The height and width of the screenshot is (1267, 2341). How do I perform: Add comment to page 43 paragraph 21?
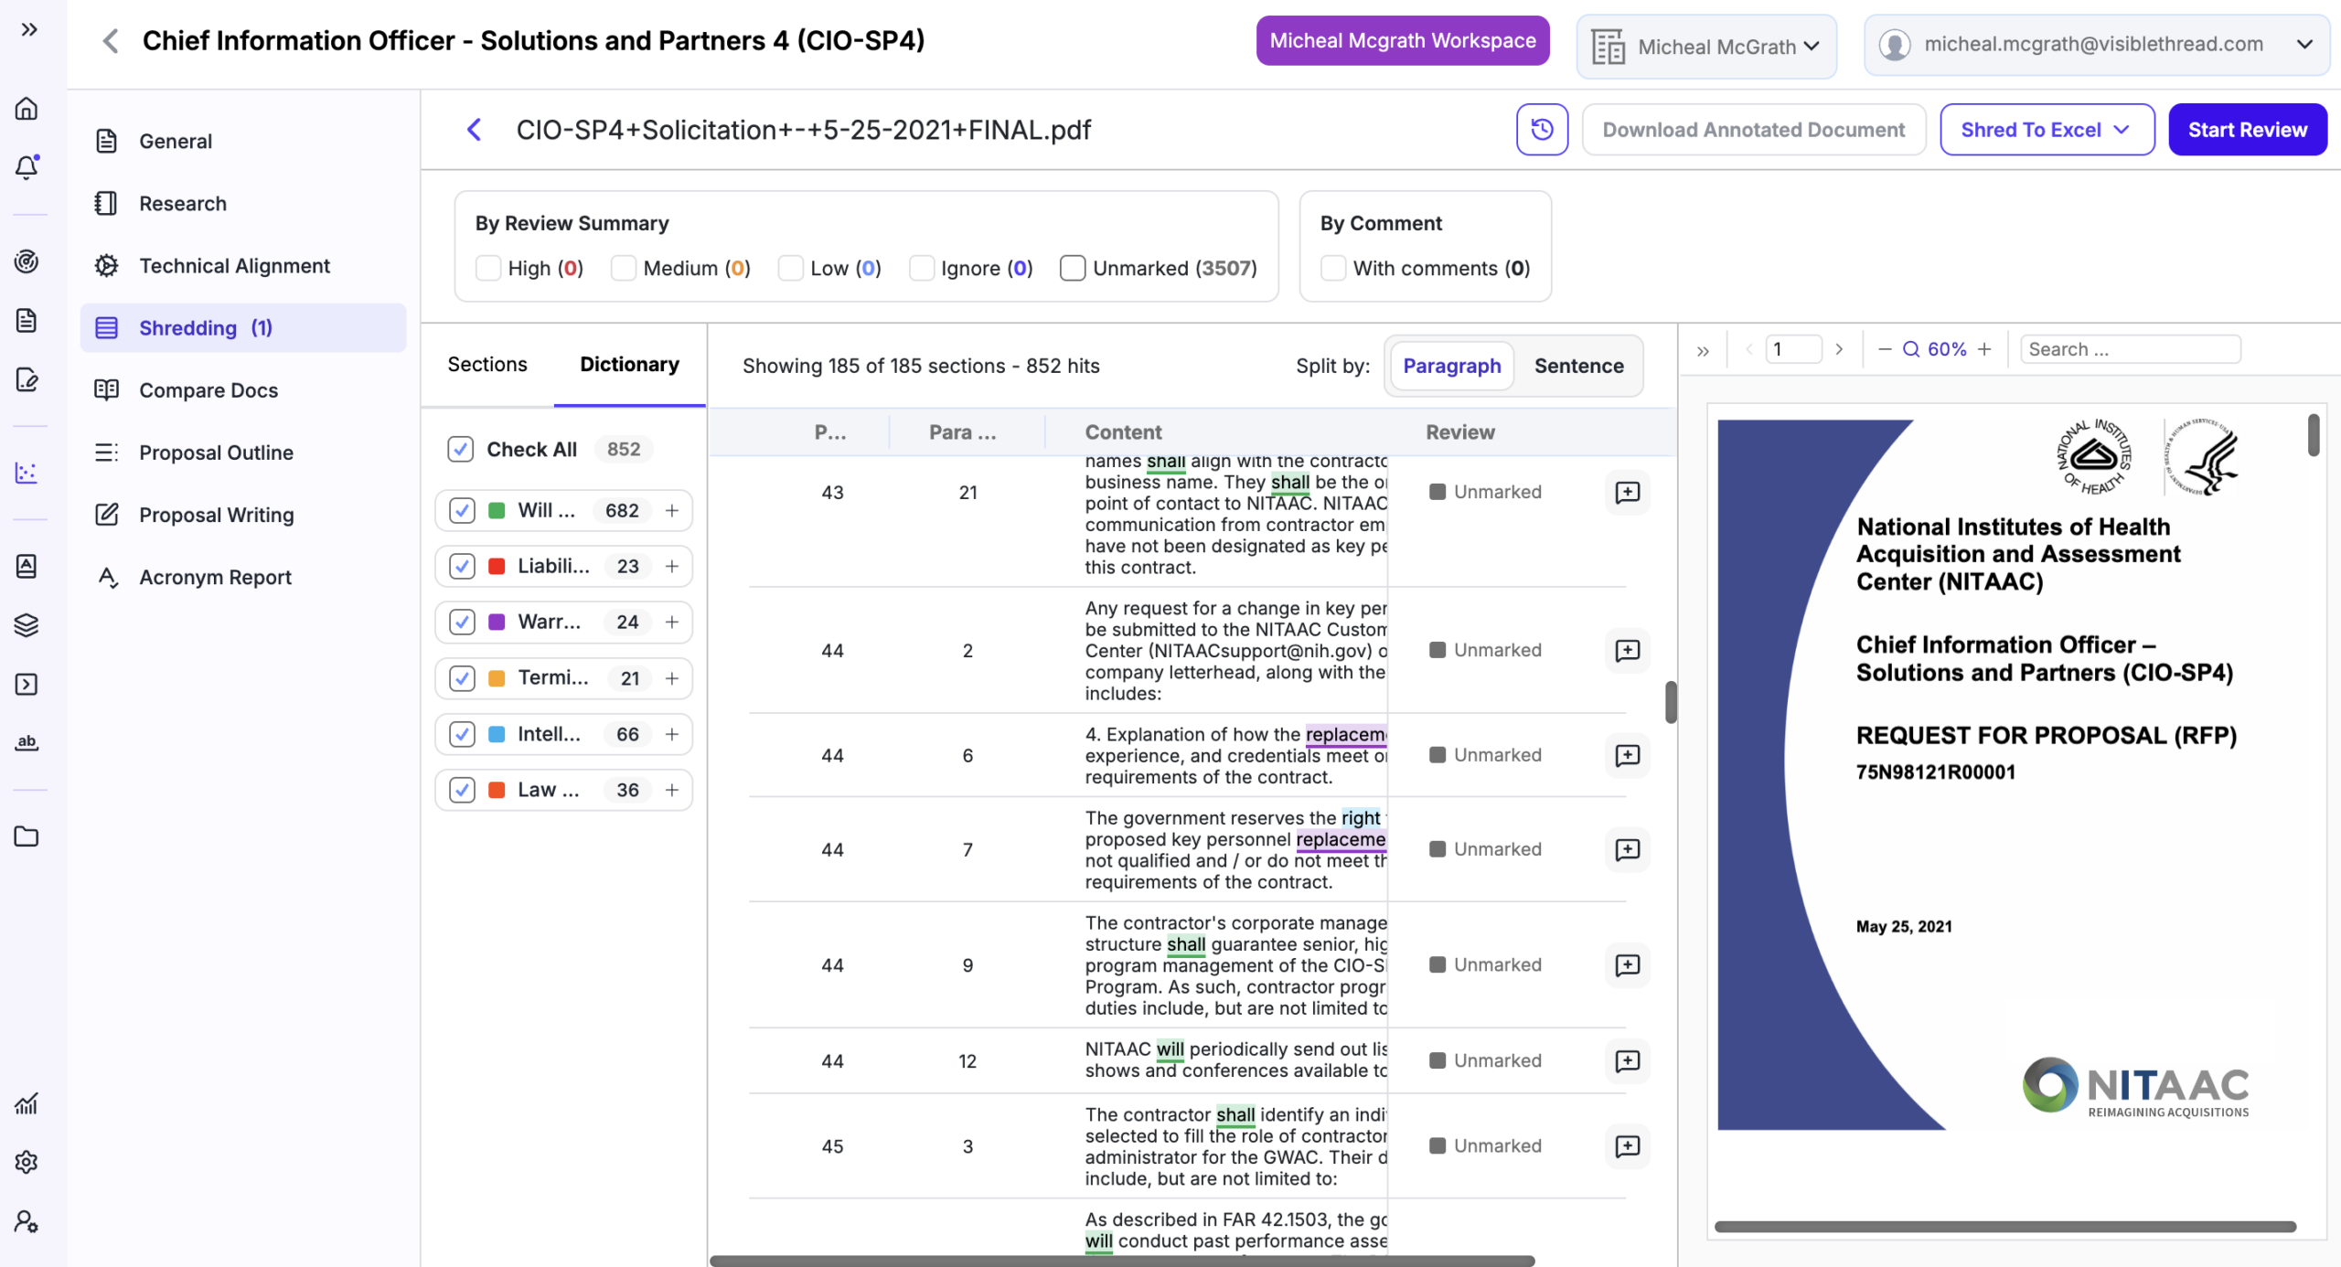1628,493
